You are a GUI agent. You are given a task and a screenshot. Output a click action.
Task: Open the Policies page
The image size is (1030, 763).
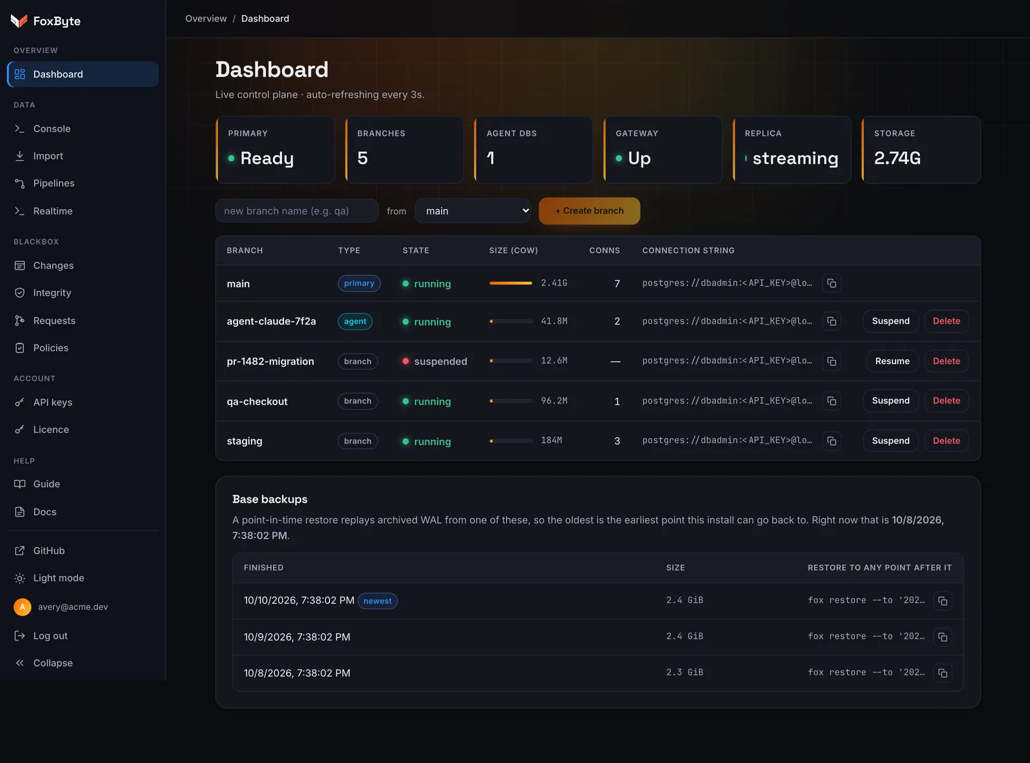82,348
